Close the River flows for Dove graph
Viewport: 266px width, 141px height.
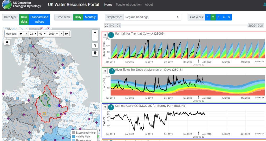tap(105, 71)
